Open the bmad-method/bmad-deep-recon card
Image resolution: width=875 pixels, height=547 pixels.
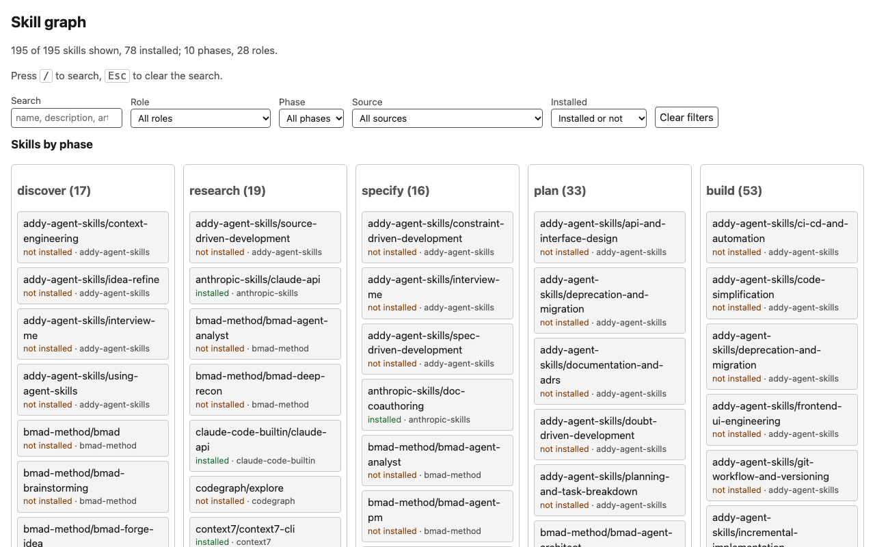[x=265, y=390]
